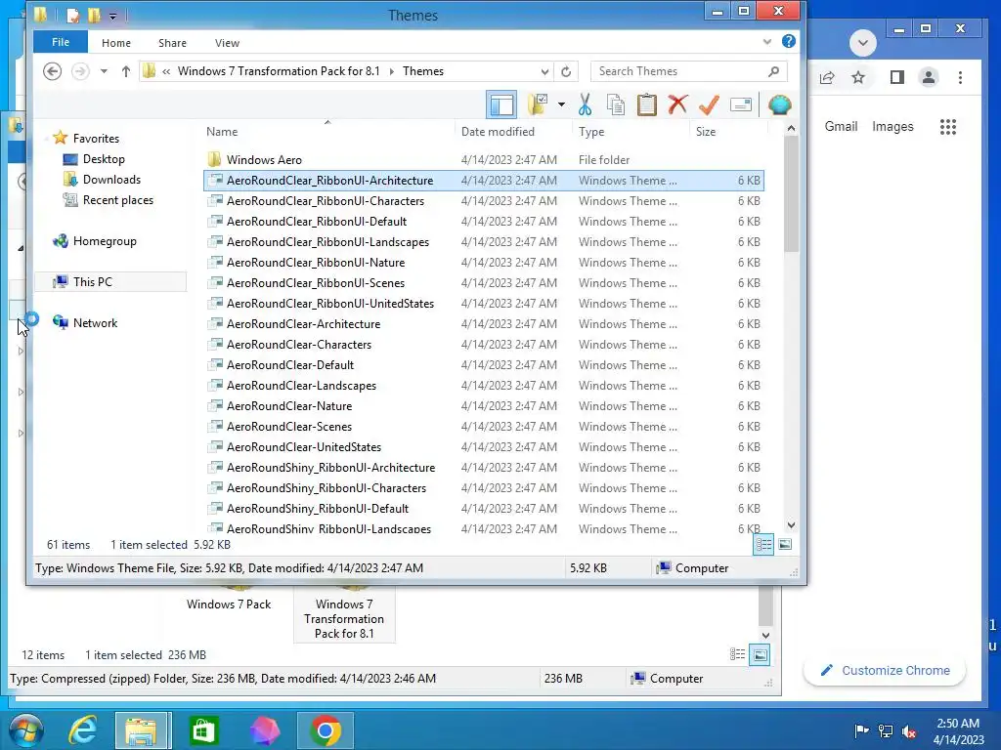Click the Paste clipboard icon
1001x750 pixels.
pyautogui.click(x=647, y=104)
